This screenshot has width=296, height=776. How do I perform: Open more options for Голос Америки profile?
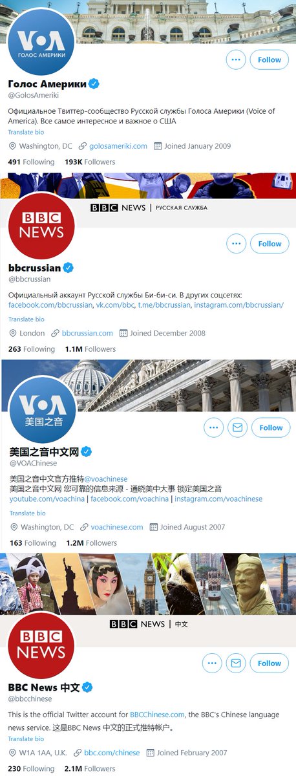point(236,59)
